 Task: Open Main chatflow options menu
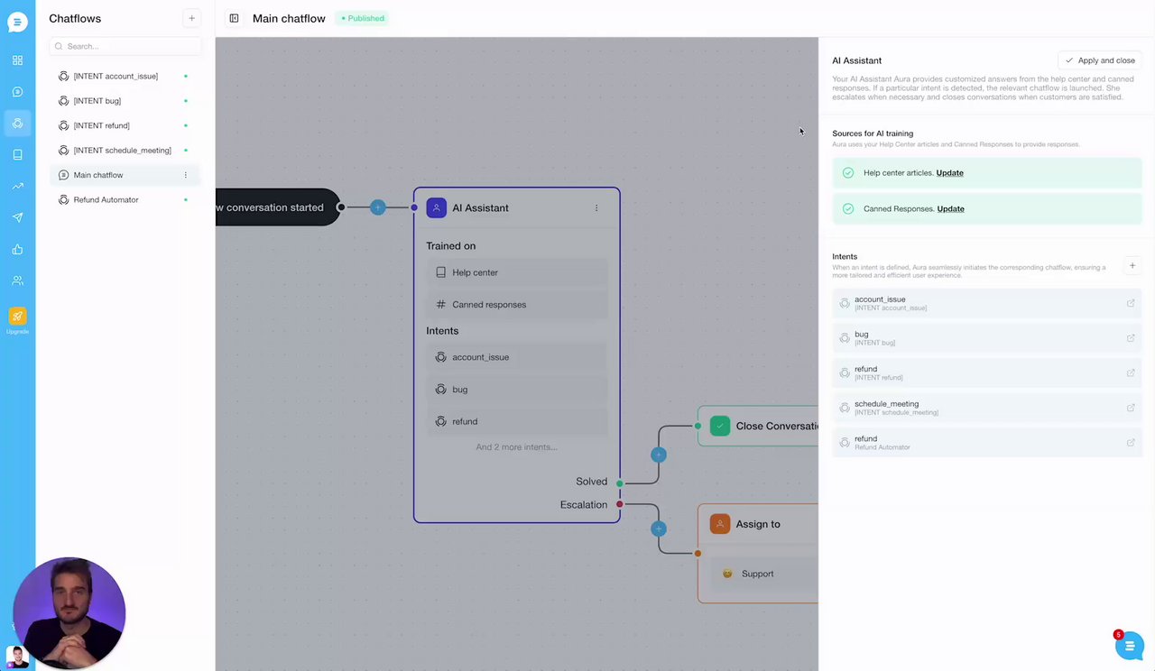[x=186, y=175]
